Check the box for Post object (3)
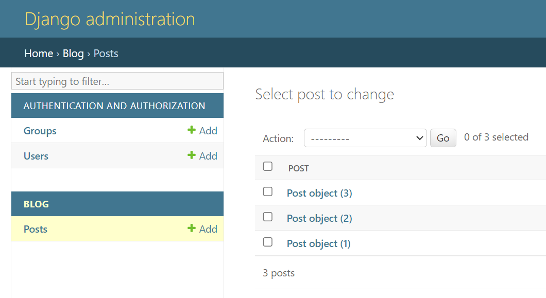The image size is (546, 298). 267,191
